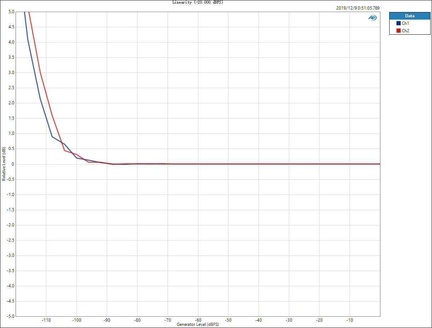The height and width of the screenshot is (328, 432).
Task: Click the blue Ch1 color swatch
Action: [x=398, y=23]
